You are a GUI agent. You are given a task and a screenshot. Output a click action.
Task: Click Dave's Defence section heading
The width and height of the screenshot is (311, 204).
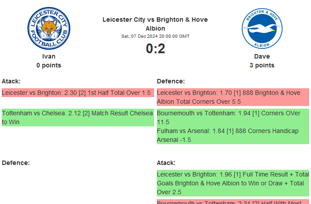(x=171, y=81)
